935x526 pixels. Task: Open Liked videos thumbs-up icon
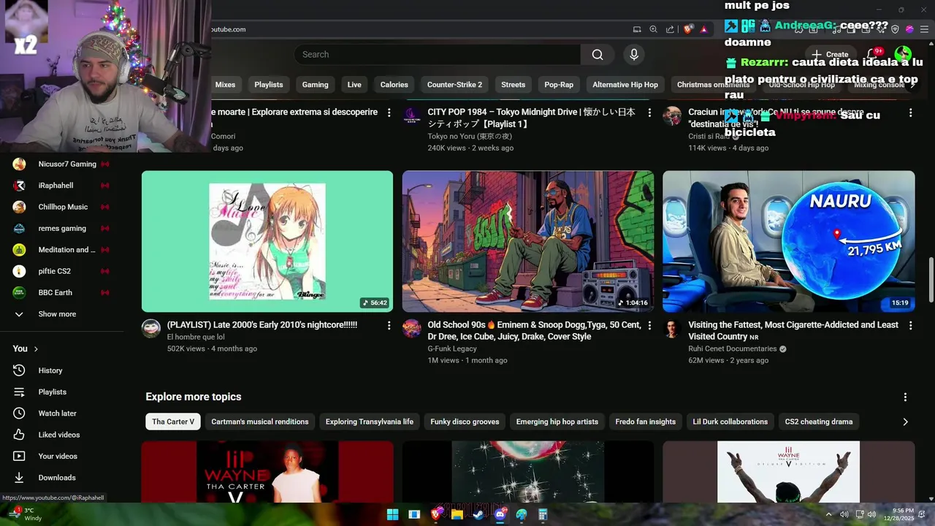19,435
